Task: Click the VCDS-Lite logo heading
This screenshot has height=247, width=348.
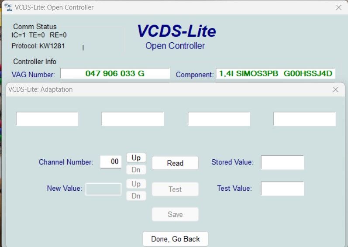Action: tap(176, 31)
